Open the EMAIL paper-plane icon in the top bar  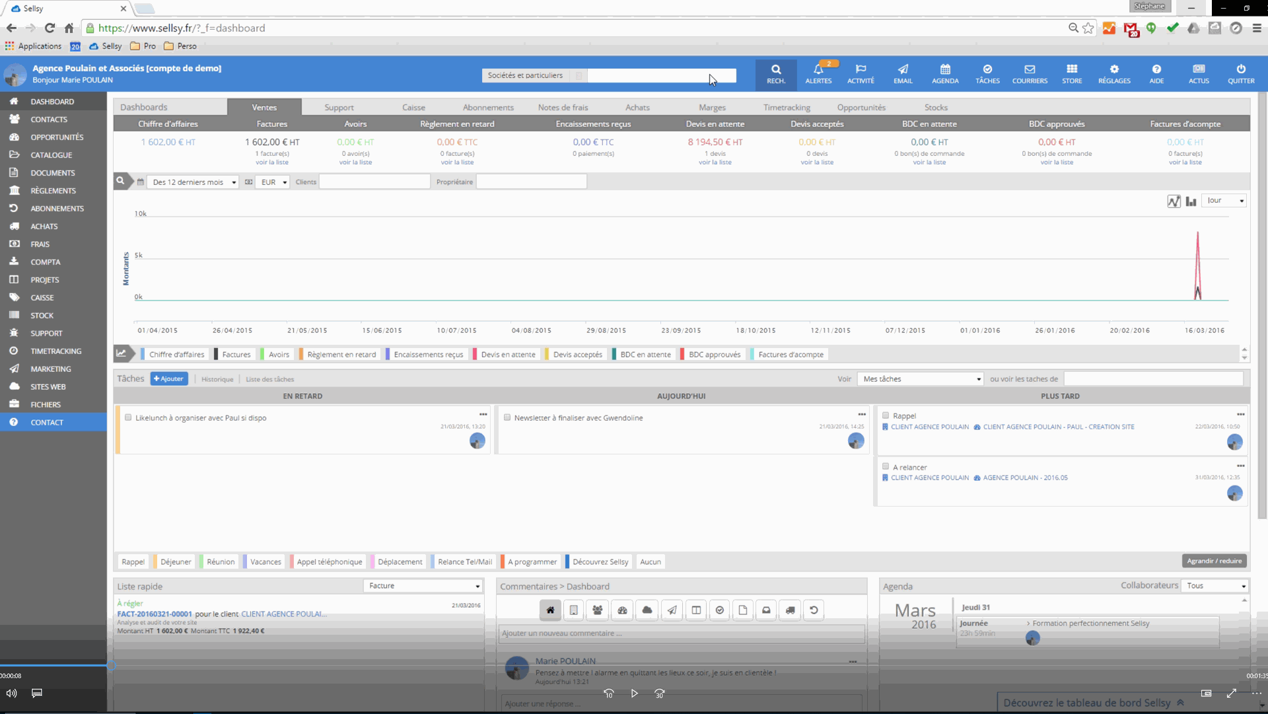pyautogui.click(x=903, y=74)
